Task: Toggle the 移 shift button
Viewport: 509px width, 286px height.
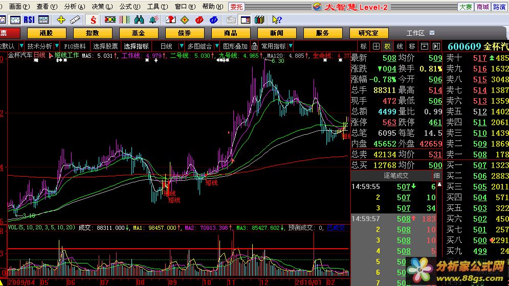Action: tap(412, 46)
